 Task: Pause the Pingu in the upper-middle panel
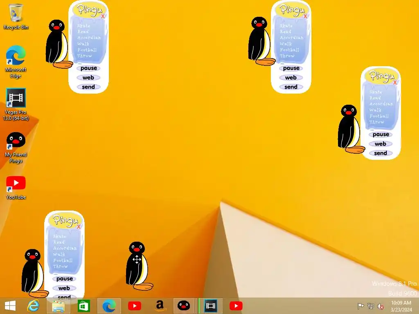tap(291, 68)
